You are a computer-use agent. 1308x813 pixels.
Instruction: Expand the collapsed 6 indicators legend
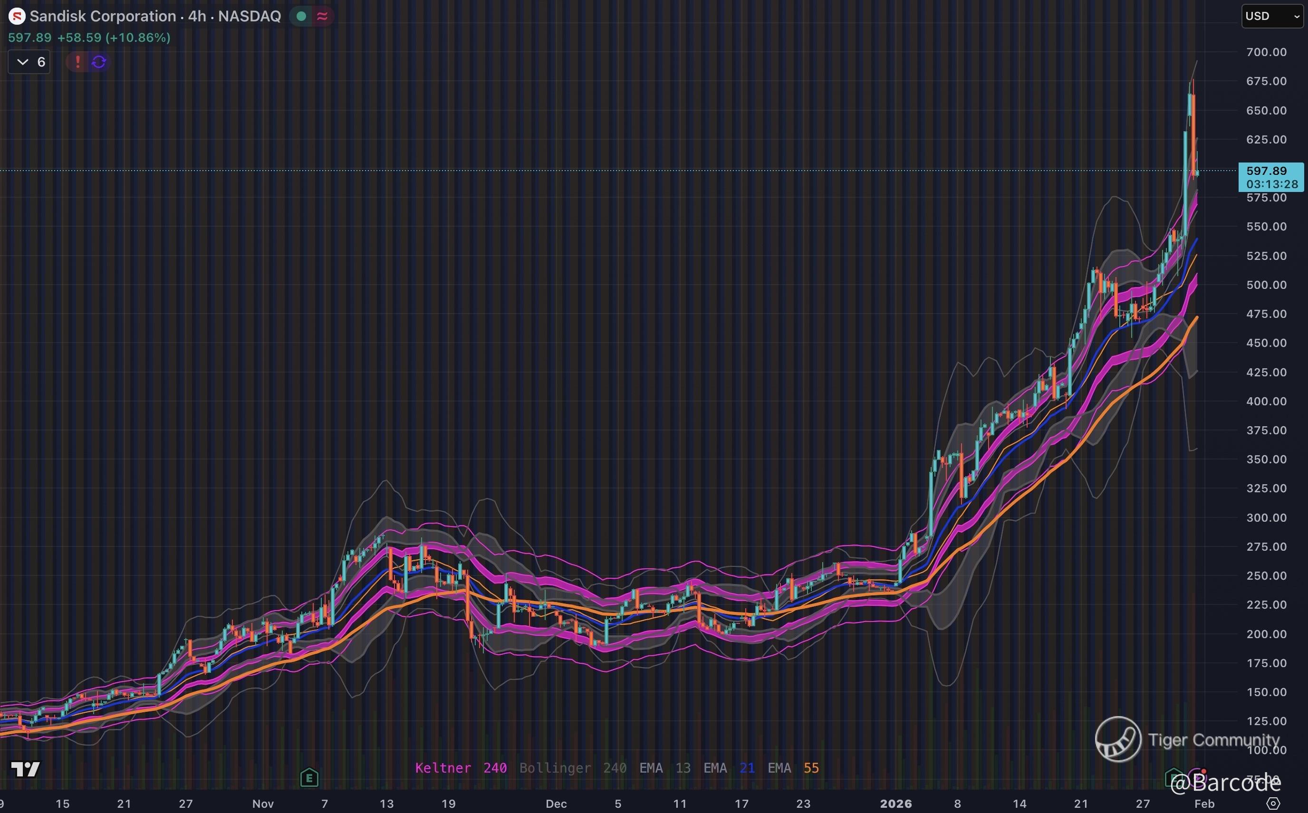[29, 62]
